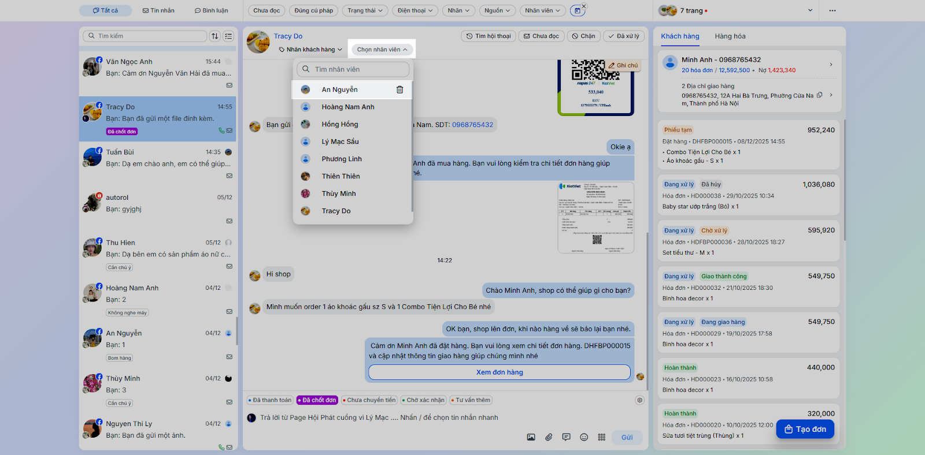
Task: Click the paperclip attach file icon
Action: click(x=549, y=437)
